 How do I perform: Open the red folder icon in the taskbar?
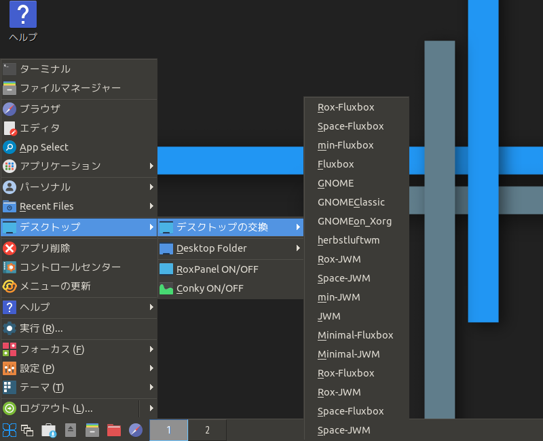pos(114,430)
